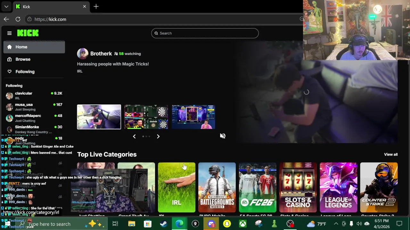
Task: Open OBS Studio from the taskbar
Action: pos(290,224)
